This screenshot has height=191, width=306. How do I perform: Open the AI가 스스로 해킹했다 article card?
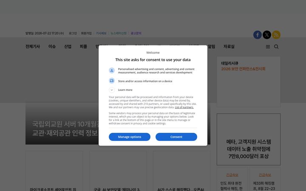(x=182, y=171)
